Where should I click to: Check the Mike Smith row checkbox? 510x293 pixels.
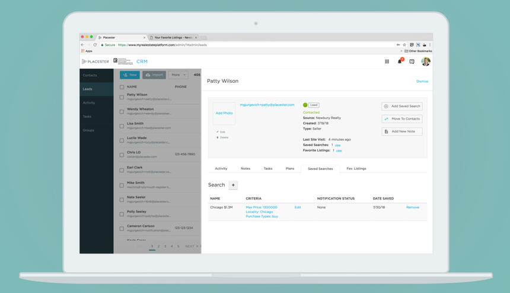[x=122, y=185]
